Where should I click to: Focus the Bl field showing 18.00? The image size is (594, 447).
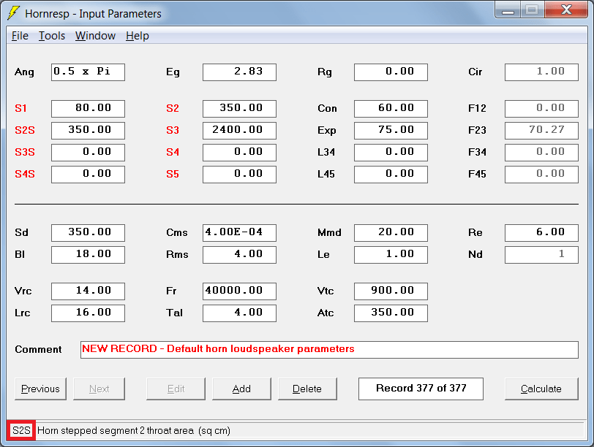(x=88, y=255)
